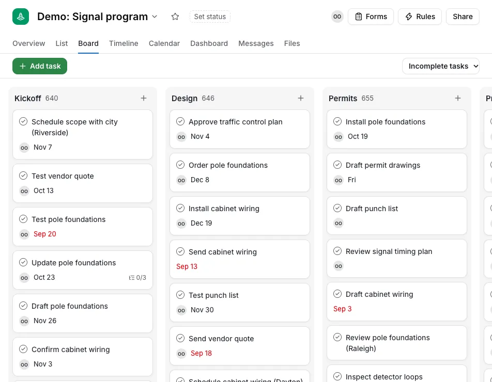This screenshot has height=382, width=492.
Task: Click assignee avatar on Install cabinet wiring
Action: [x=181, y=224]
